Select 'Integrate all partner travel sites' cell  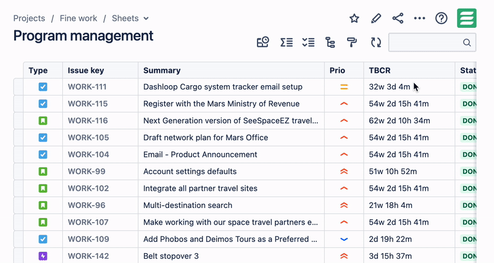[231, 188]
